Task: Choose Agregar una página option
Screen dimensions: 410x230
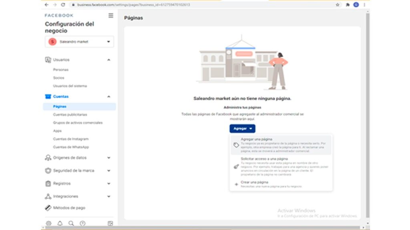Action: tap(281, 145)
